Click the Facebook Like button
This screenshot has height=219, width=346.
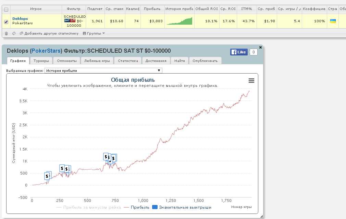click(239, 52)
